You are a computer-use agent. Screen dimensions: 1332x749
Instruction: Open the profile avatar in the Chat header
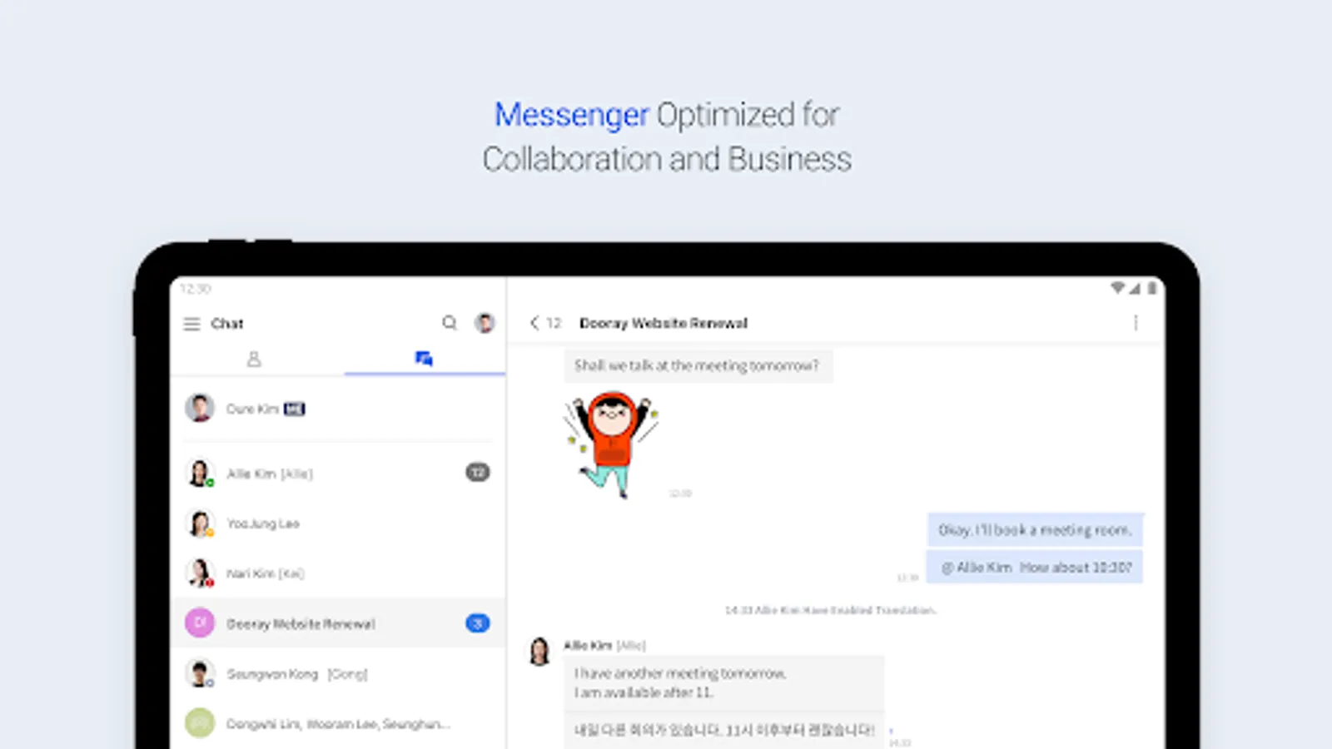(x=485, y=323)
